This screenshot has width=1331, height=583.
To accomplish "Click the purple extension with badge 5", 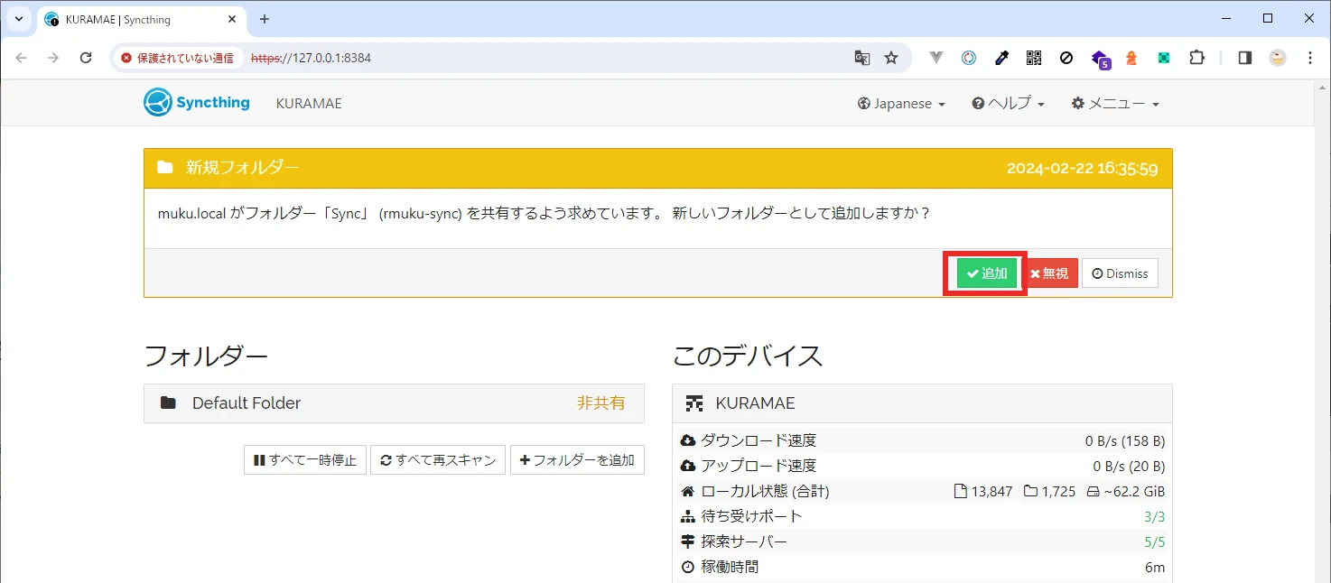I will click(1100, 60).
